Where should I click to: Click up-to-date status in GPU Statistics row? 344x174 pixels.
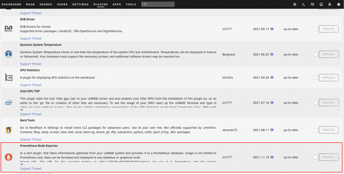[x=291, y=78]
